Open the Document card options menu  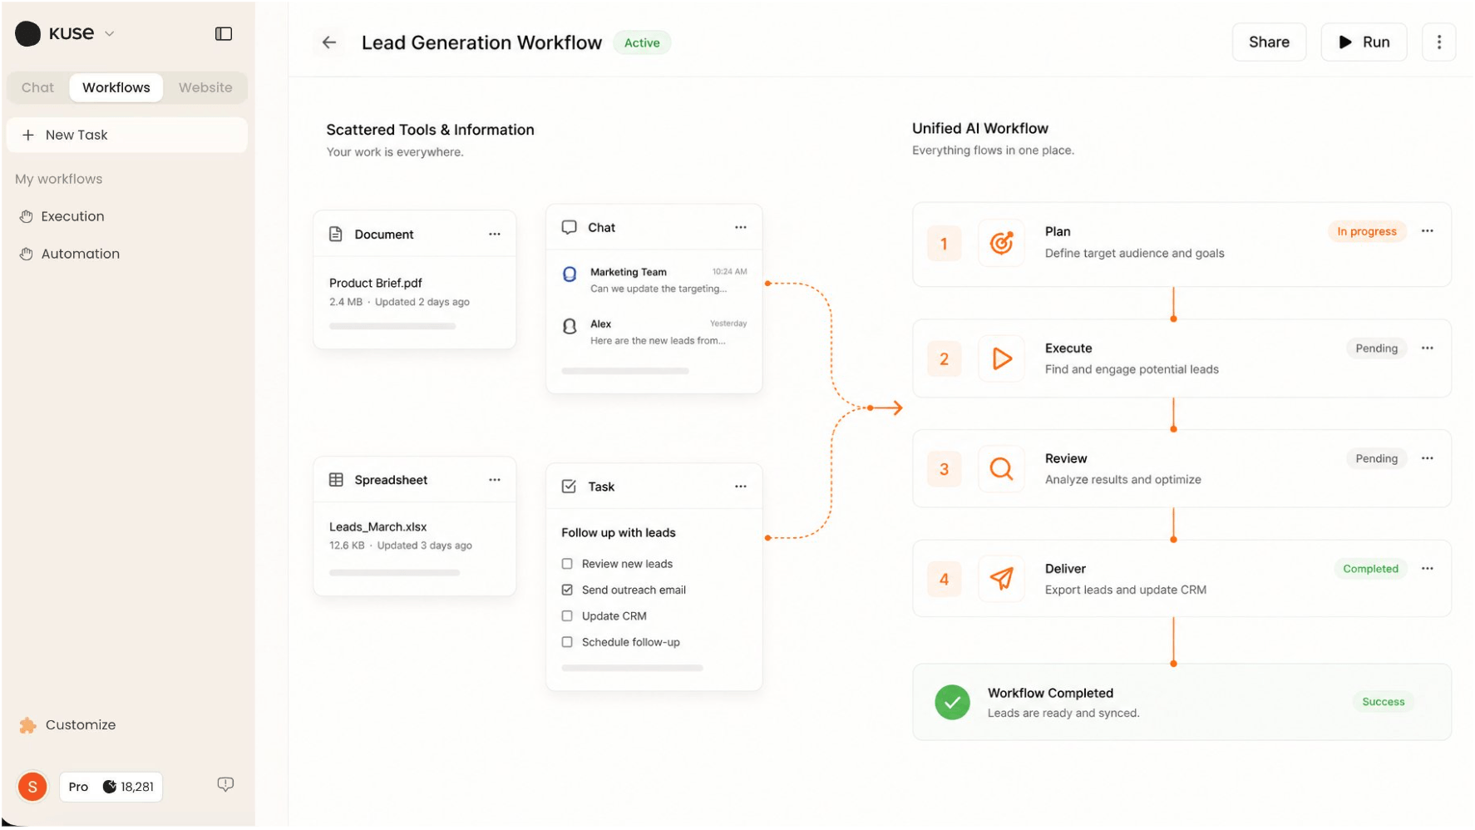pos(495,235)
